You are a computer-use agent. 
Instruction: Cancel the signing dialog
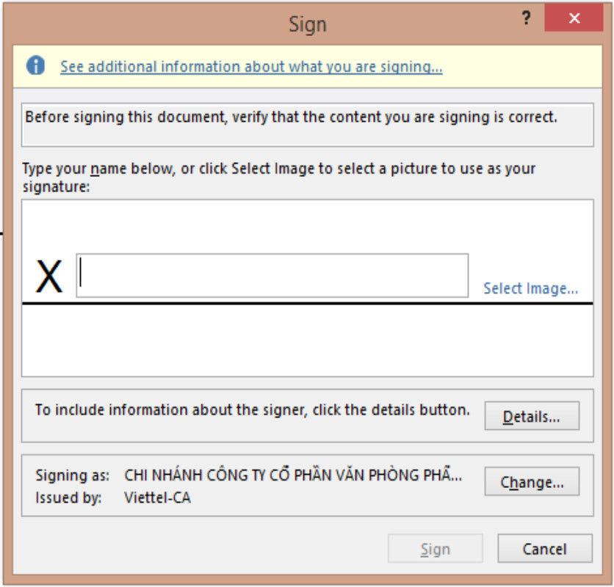pos(545,549)
